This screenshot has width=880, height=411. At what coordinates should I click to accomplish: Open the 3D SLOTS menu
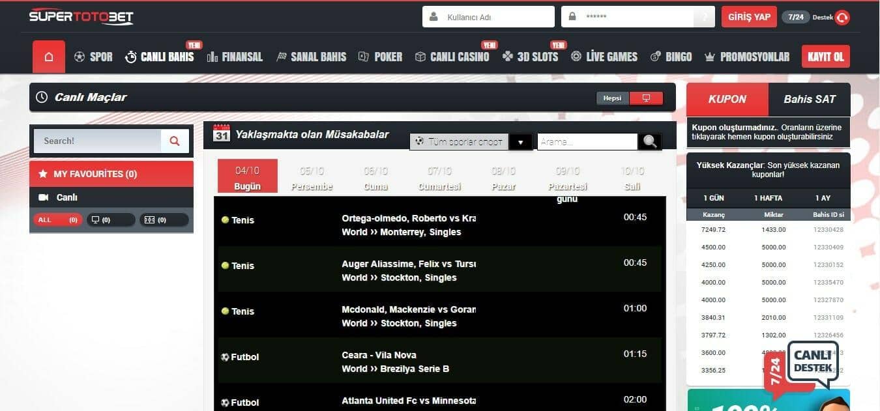pos(530,57)
